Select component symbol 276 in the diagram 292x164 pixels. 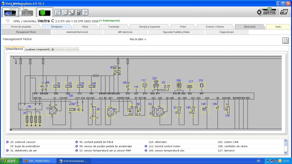(x=202, y=85)
